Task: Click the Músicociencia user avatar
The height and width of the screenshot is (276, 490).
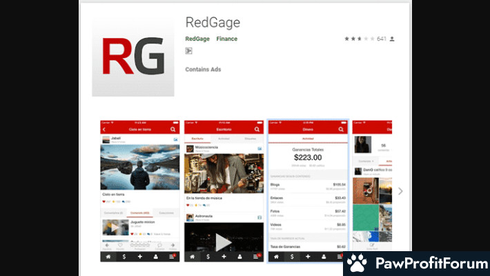Action: [190, 148]
